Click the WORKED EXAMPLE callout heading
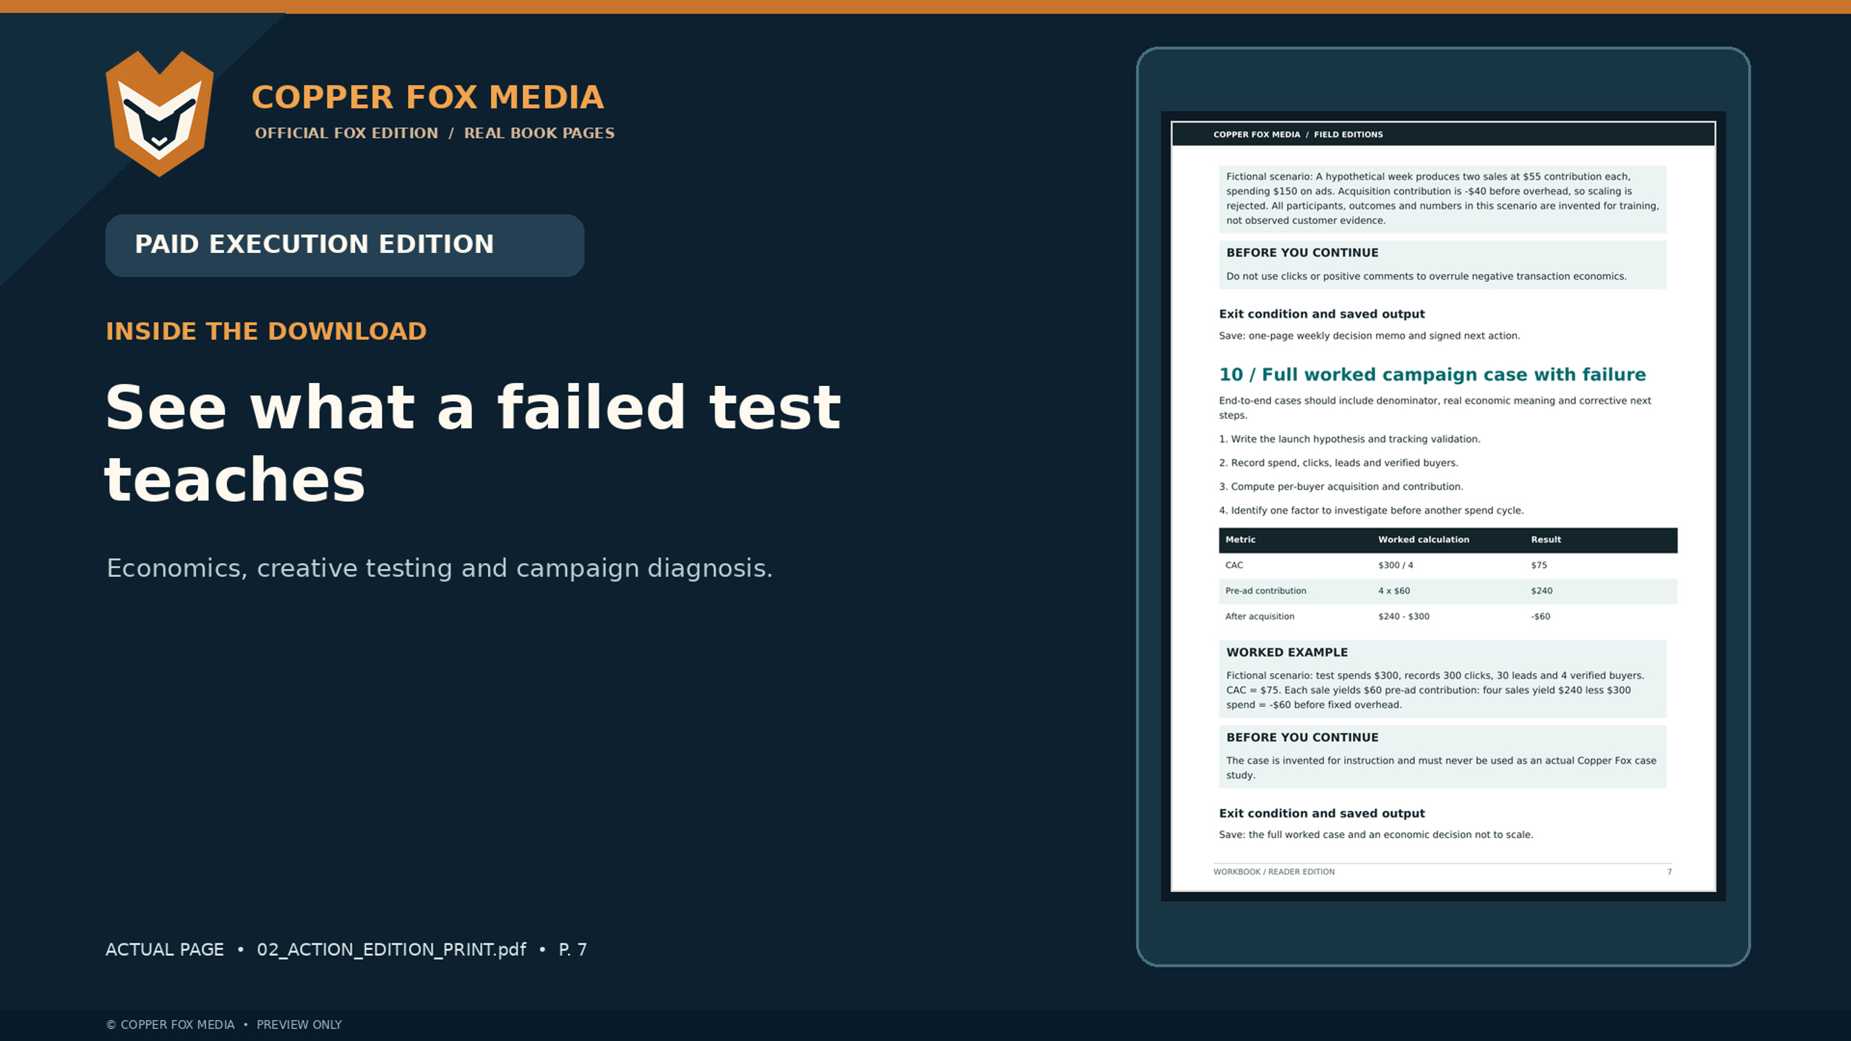The height and width of the screenshot is (1041, 1851). 1287,652
